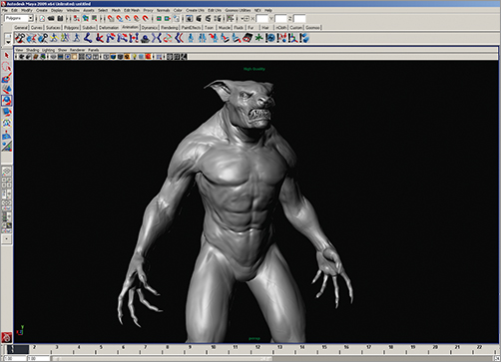This screenshot has height=362, width=501.
Task: Switch to the Surfaces shelf tab
Action: [53, 28]
